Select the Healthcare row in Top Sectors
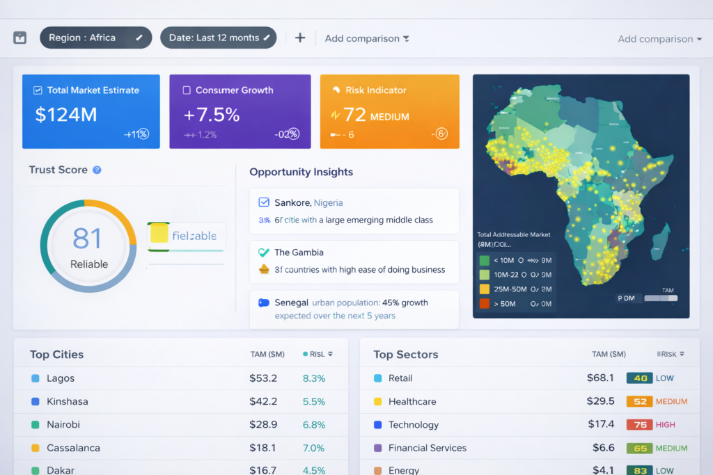Viewport: 713px width, 475px height. (412, 401)
